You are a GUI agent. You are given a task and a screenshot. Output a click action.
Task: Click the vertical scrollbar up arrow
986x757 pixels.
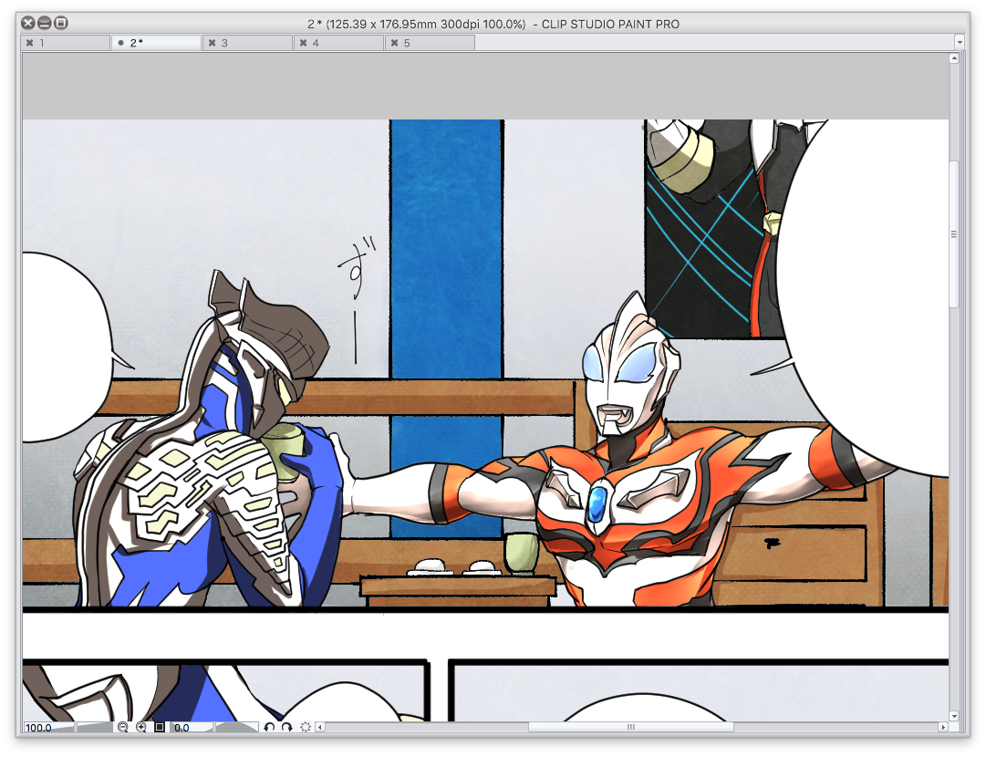coord(954,58)
